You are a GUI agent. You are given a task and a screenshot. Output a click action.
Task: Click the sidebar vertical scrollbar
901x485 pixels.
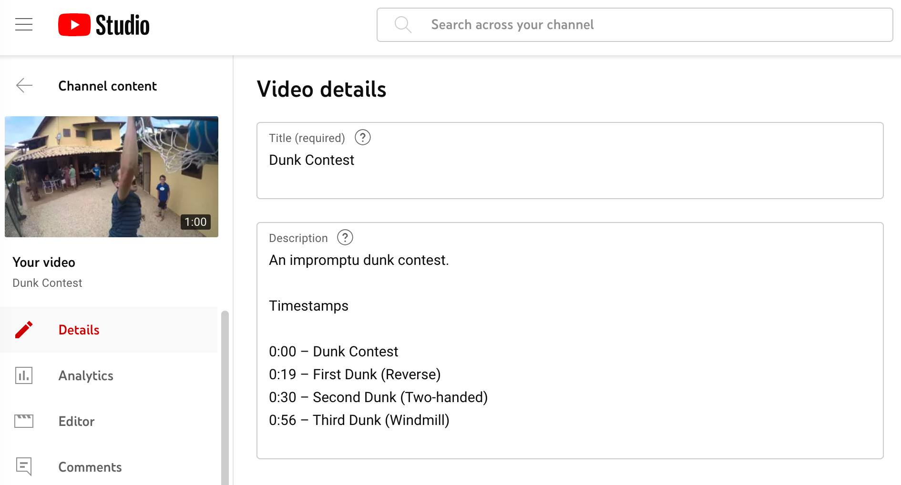tap(225, 395)
